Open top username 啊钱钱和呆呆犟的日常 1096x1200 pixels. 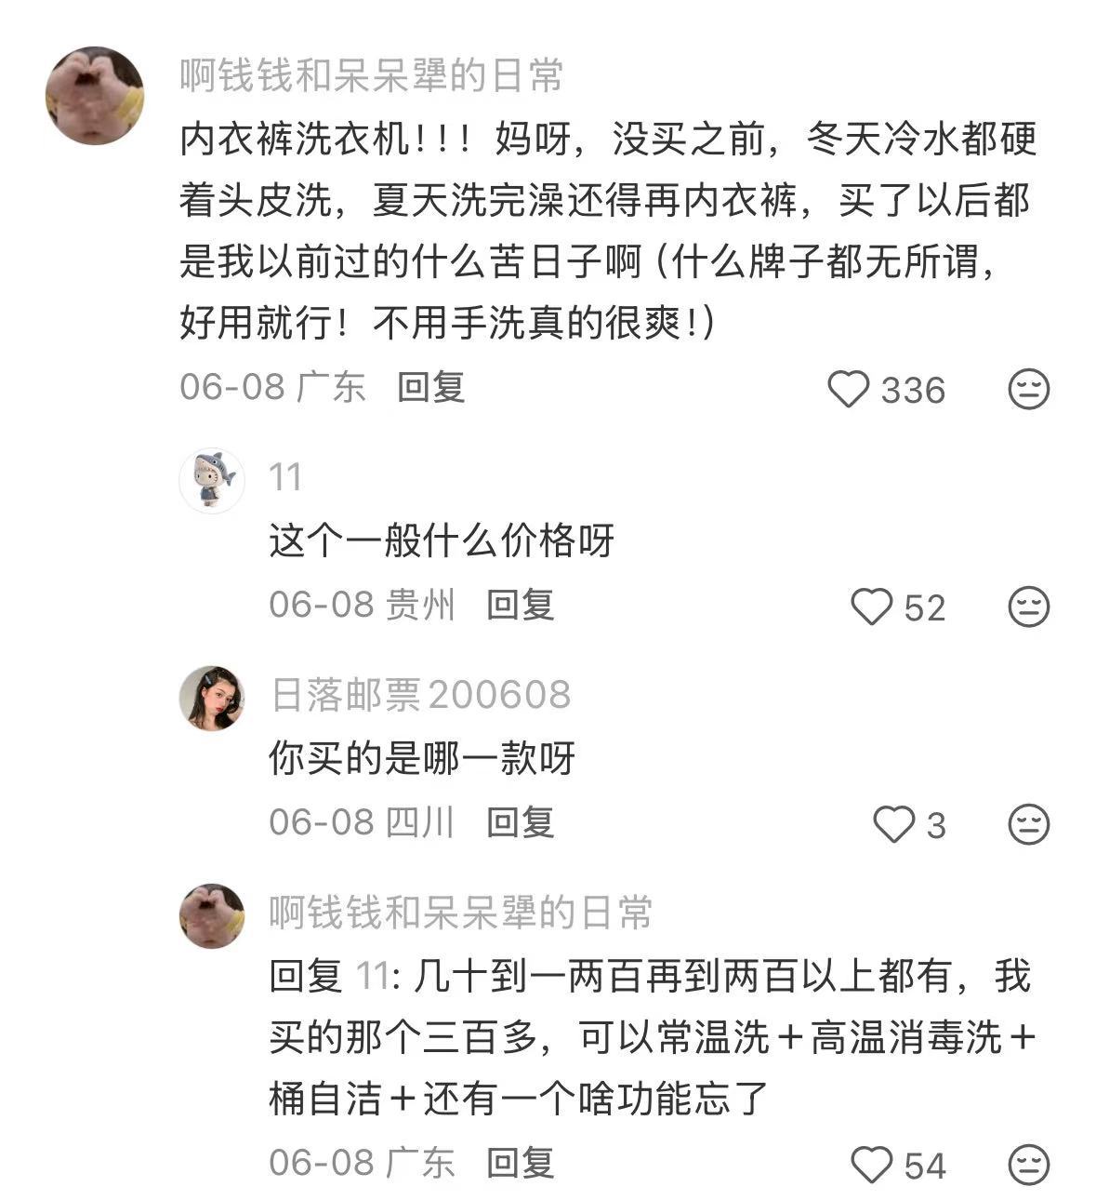click(371, 75)
